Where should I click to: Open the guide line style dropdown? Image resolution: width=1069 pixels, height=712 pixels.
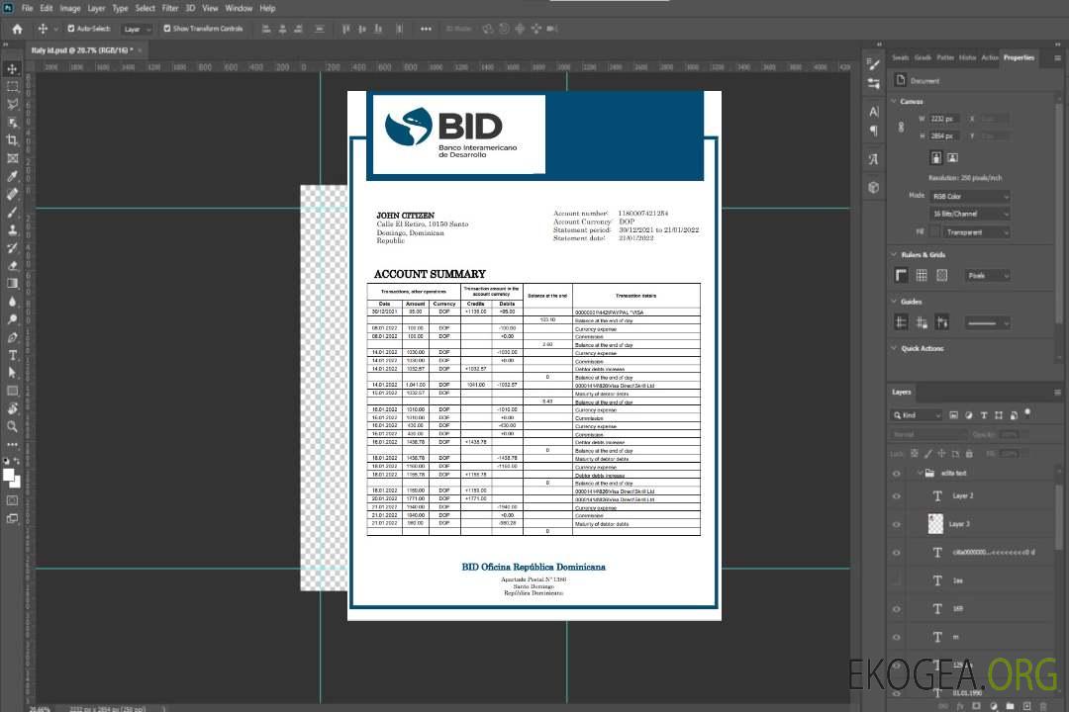point(987,323)
